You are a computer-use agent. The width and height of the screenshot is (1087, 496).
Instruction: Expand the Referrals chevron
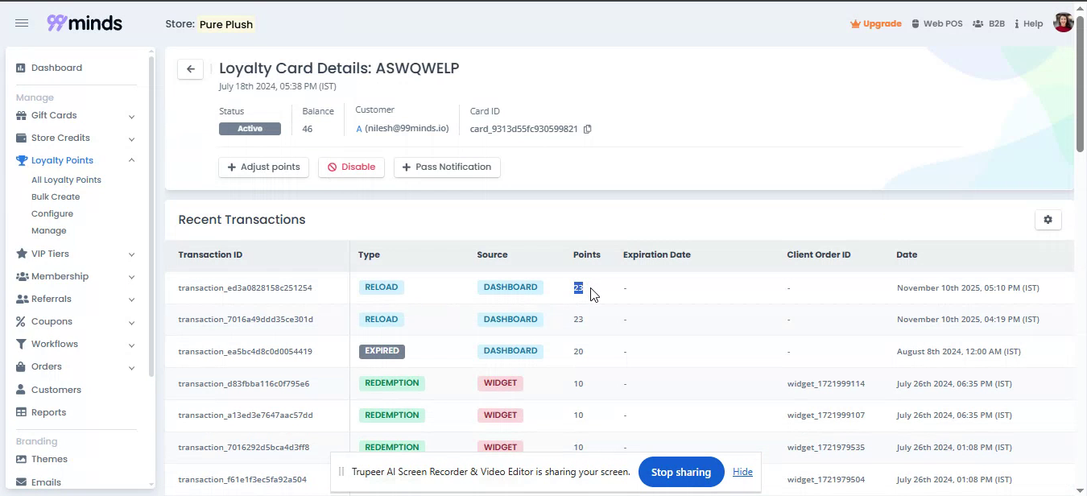point(131,300)
